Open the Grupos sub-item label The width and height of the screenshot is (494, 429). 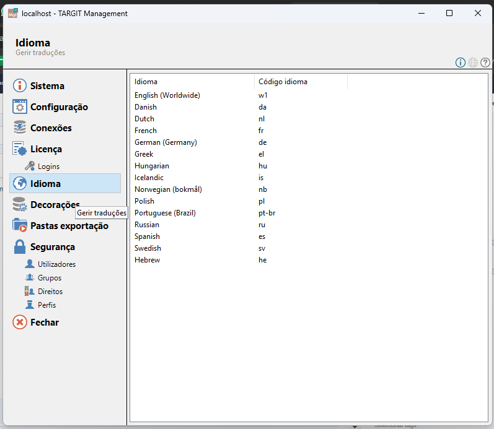[50, 278]
